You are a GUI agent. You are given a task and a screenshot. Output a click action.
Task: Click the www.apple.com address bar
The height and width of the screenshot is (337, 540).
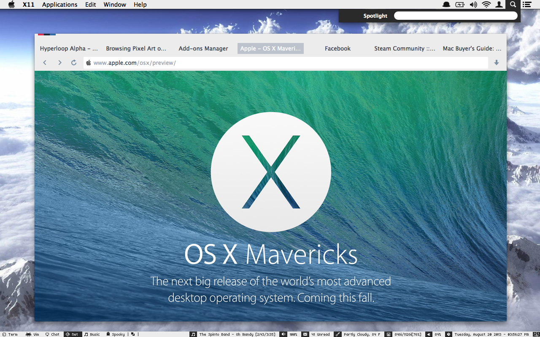click(287, 63)
